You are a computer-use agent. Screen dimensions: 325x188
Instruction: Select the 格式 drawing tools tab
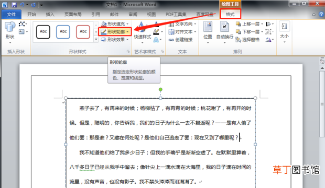tap(230, 14)
